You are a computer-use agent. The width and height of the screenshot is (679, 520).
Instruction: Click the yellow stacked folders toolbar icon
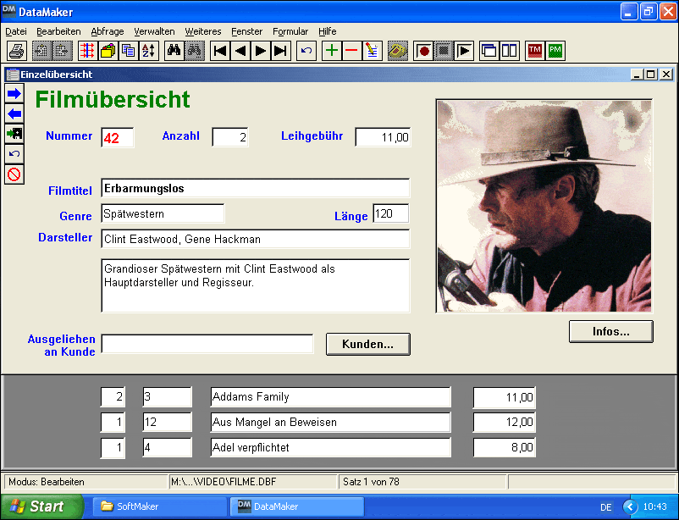pyautogui.click(x=108, y=51)
